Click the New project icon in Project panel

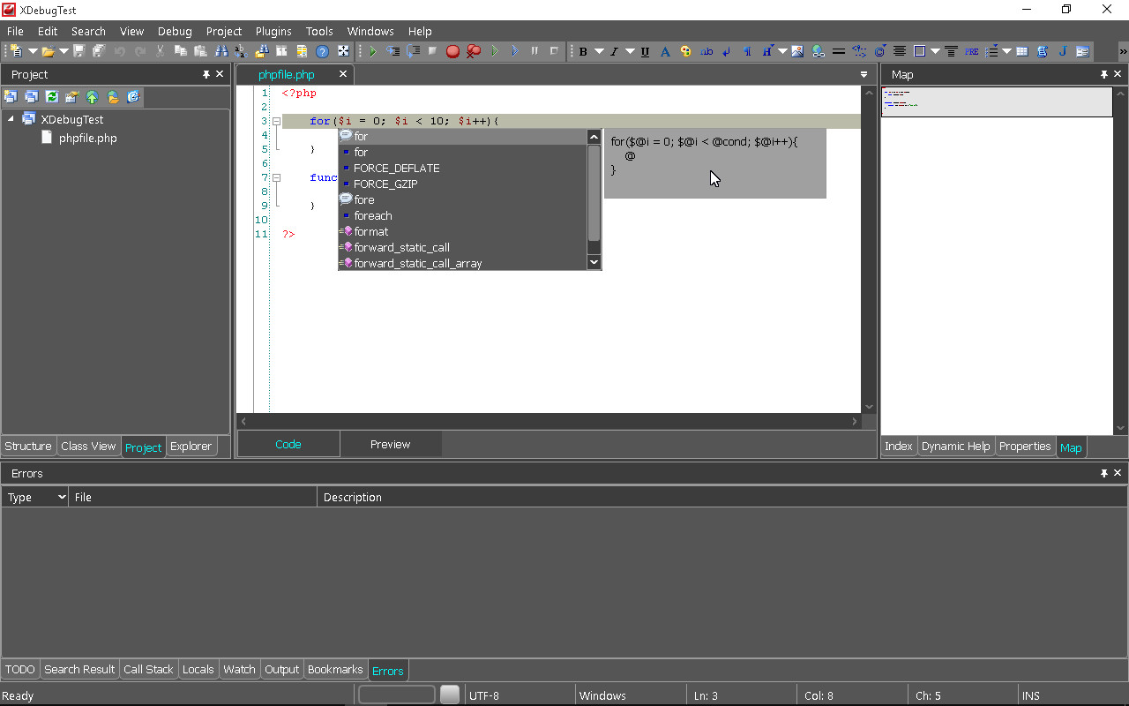coord(11,97)
